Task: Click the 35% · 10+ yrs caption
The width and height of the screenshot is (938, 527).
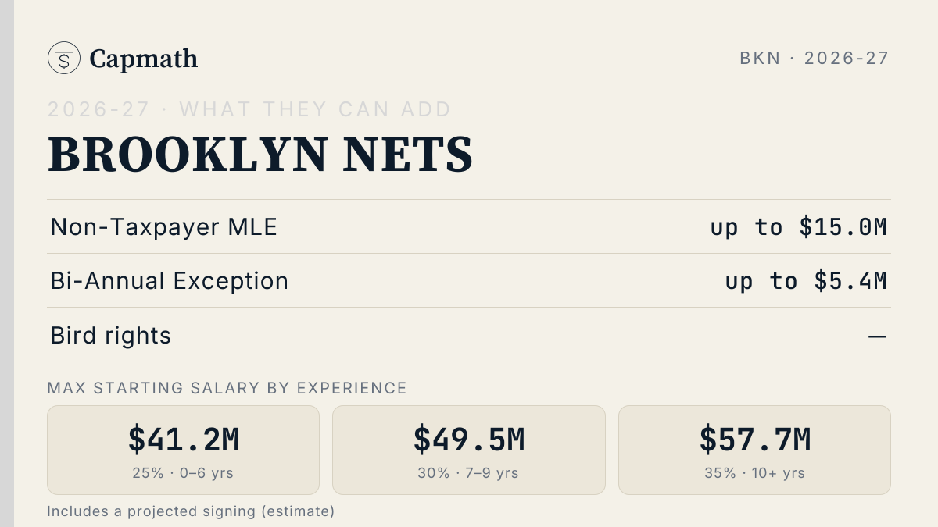Action: tap(755, 473)
